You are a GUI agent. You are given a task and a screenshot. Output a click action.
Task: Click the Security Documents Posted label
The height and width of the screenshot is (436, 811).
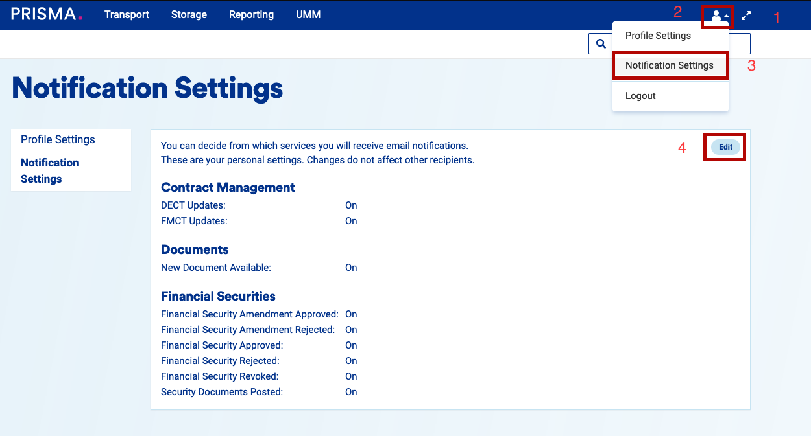click(222, 392)
